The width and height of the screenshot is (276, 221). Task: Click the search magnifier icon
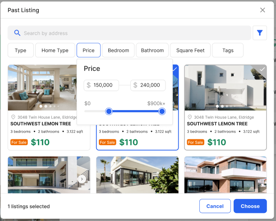pos(17,33)
